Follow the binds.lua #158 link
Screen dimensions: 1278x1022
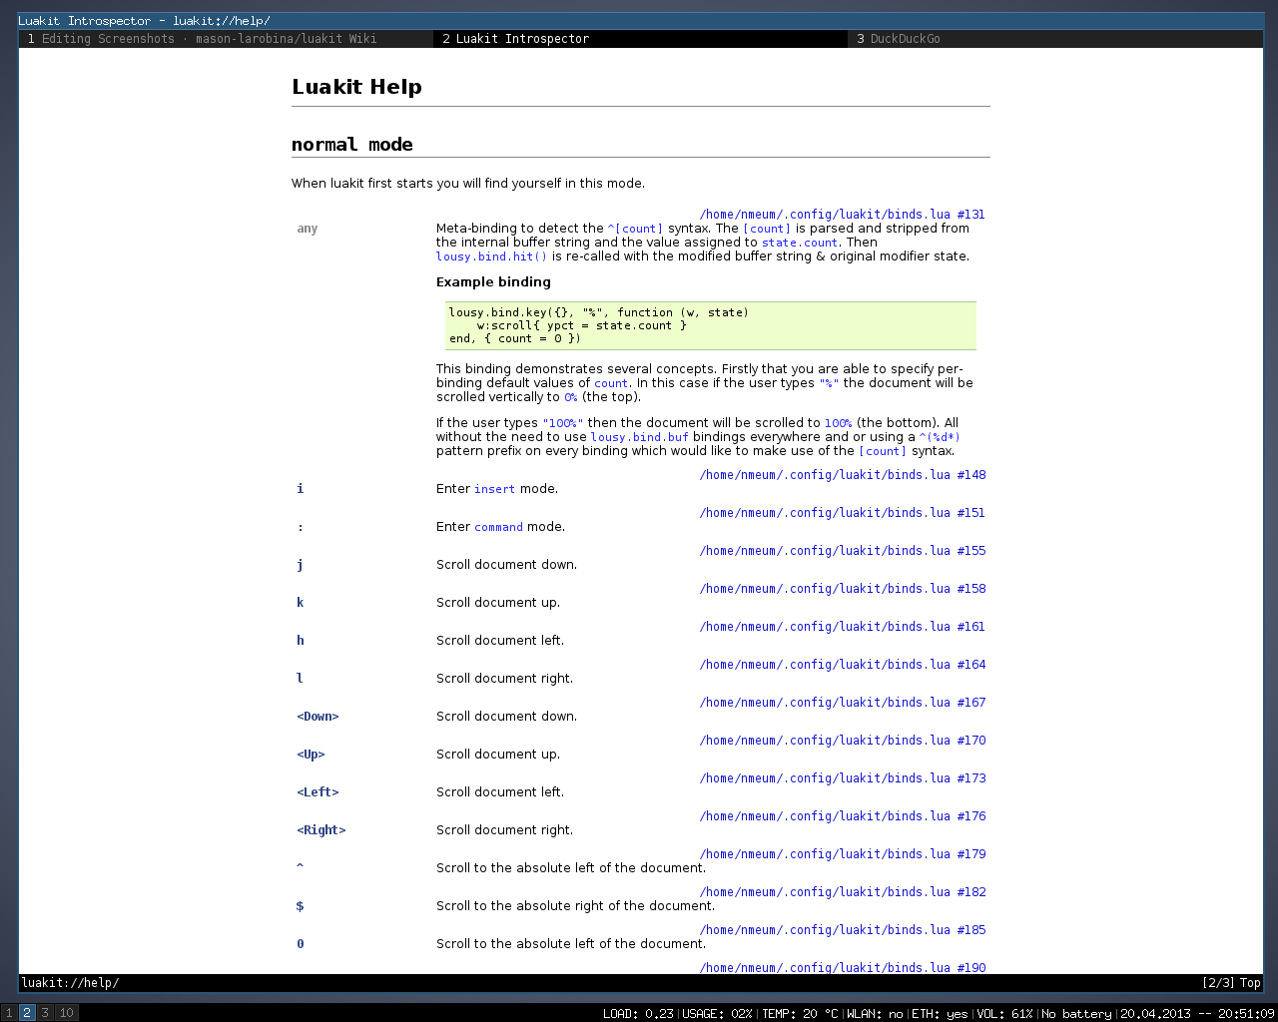click(842, 589)
